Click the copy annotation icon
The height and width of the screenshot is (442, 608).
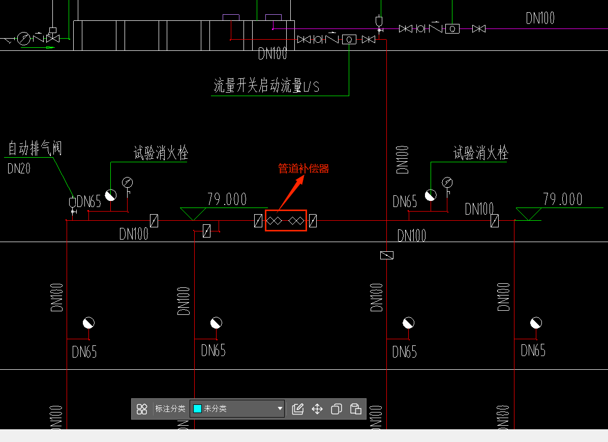coord(337,409)
